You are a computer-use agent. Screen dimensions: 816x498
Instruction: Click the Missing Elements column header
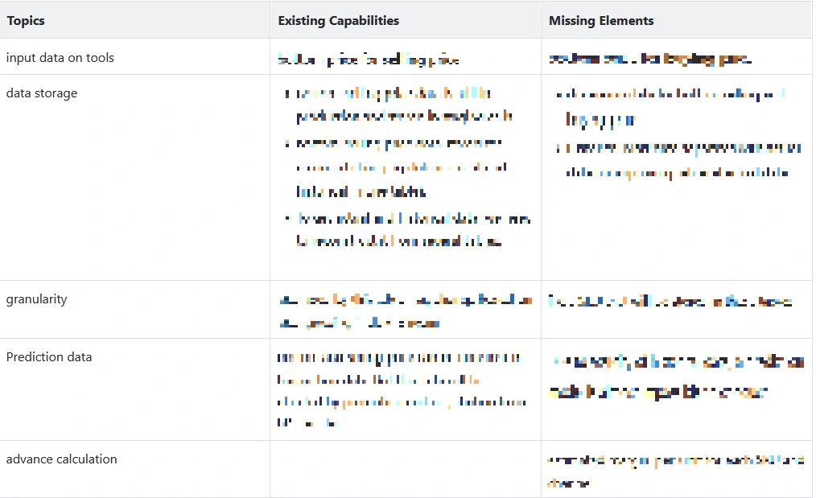pos(601,21)
